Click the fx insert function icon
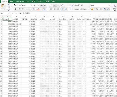The height and width of the screenshot is (97, 117). [x=20, y=13]
